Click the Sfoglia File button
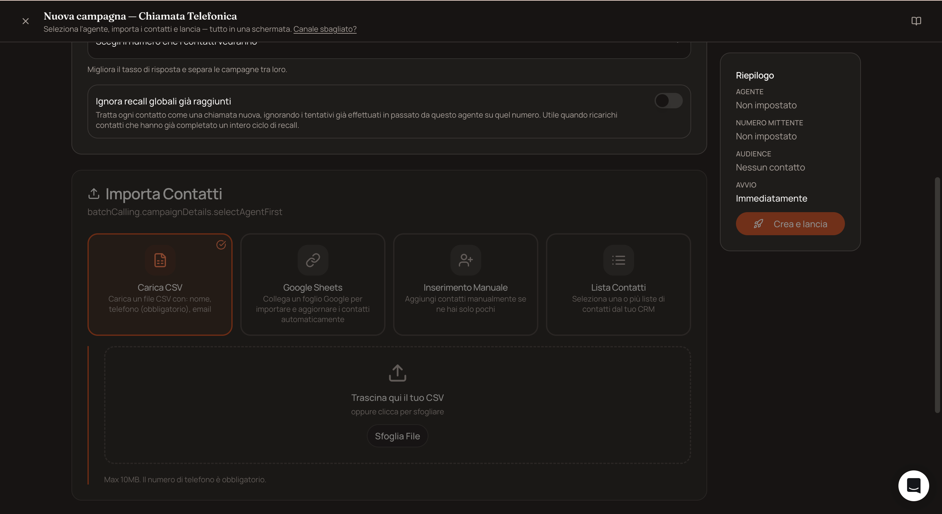 pyautogui.click(x=398, y=436)
